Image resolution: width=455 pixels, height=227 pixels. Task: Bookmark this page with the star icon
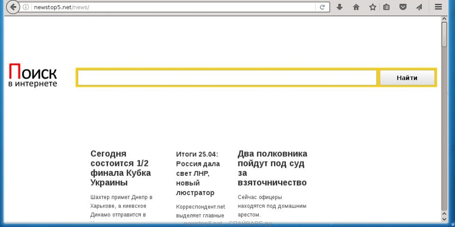tap(373, 7)
